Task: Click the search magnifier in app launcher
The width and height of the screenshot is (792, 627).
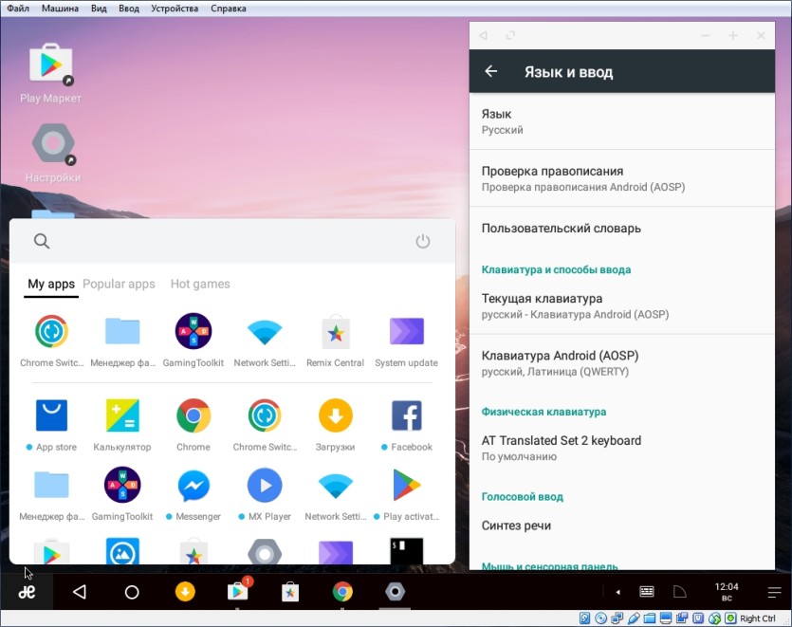Action: [42, 241]
